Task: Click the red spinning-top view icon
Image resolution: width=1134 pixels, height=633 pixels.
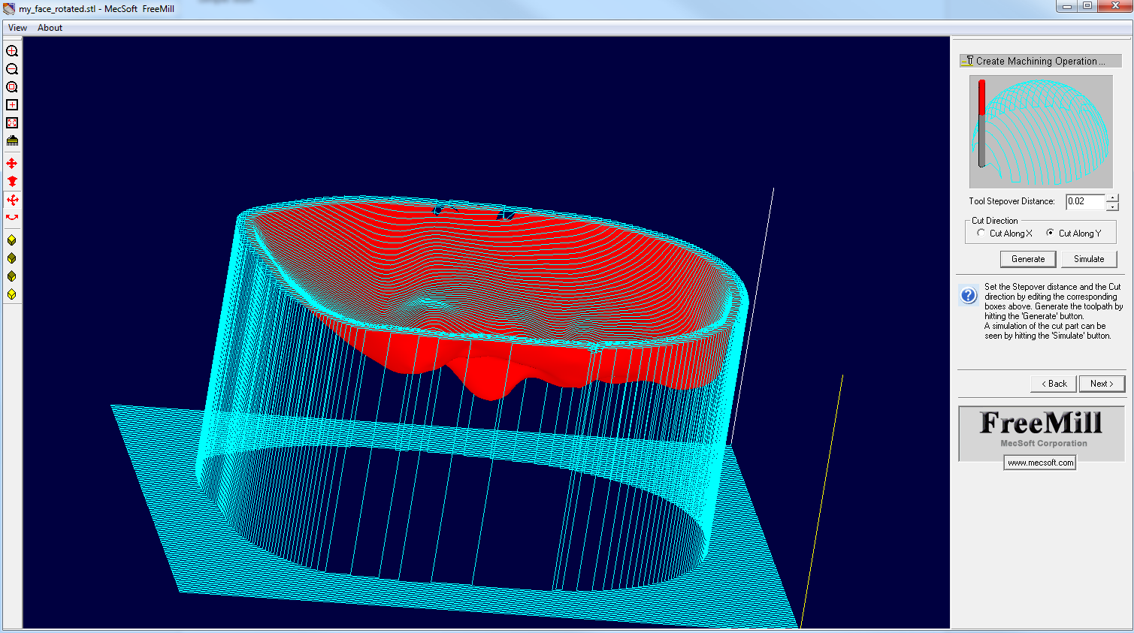Action: point(12,182)
